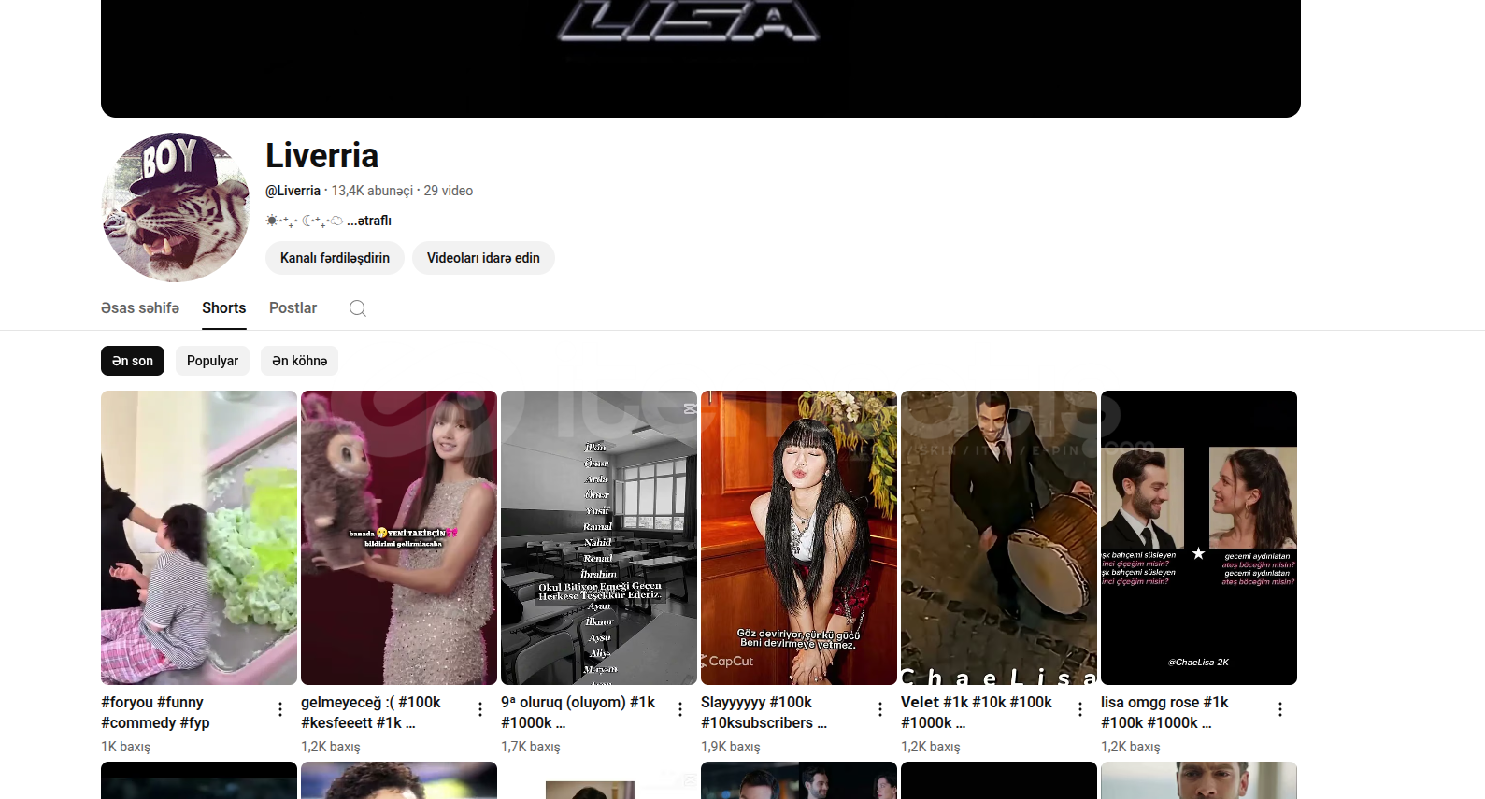Click the '#foryou #funny #commedy #fyp' title
The image size is (1485, 799).
[x=155, y=712]
